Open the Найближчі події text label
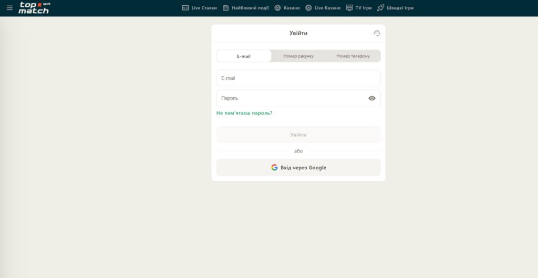Viewport: 538px width, 278px height. coord(250,8)
